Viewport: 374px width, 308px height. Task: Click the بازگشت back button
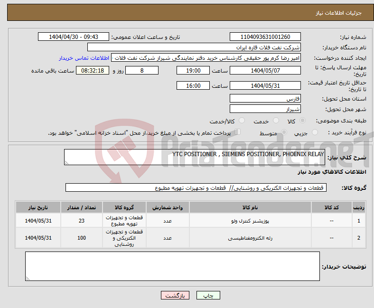(x=175, y=295)
